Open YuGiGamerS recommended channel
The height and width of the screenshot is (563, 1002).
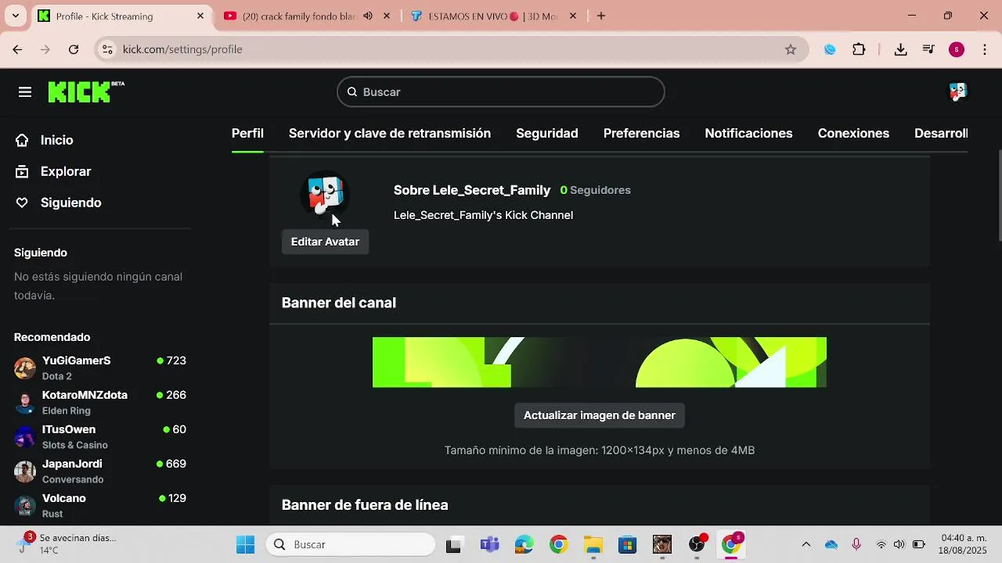(100, 368)
